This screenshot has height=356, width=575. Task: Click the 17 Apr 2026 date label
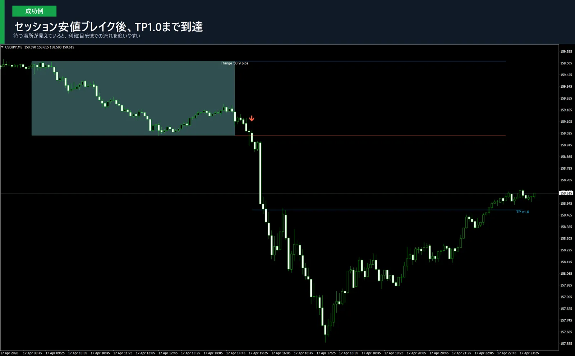point(9,353)
